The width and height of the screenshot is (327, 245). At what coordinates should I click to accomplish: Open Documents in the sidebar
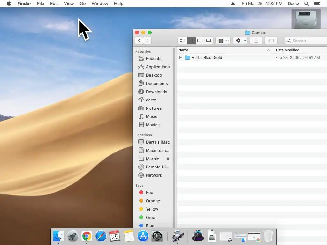[x=154, y=84]
